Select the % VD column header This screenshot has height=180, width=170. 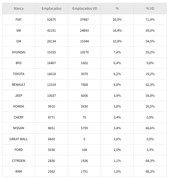pos(150,8)
